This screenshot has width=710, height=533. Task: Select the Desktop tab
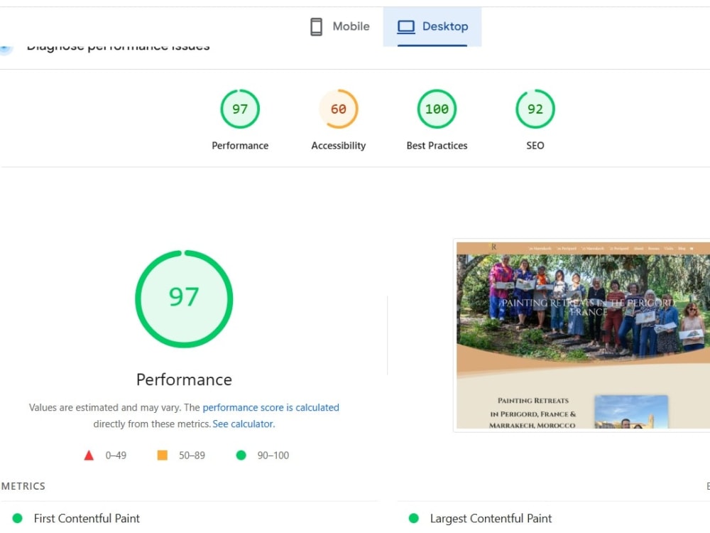click(x=432, y=26)
